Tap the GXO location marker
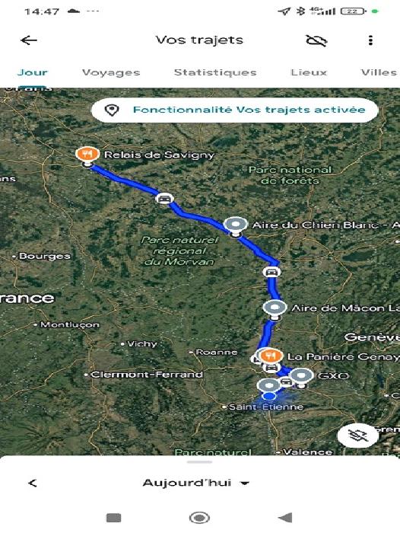The image size is (400, 533). coord(301,376)
